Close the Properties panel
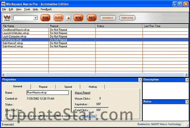190x128 pixels. tap(140, 80)
